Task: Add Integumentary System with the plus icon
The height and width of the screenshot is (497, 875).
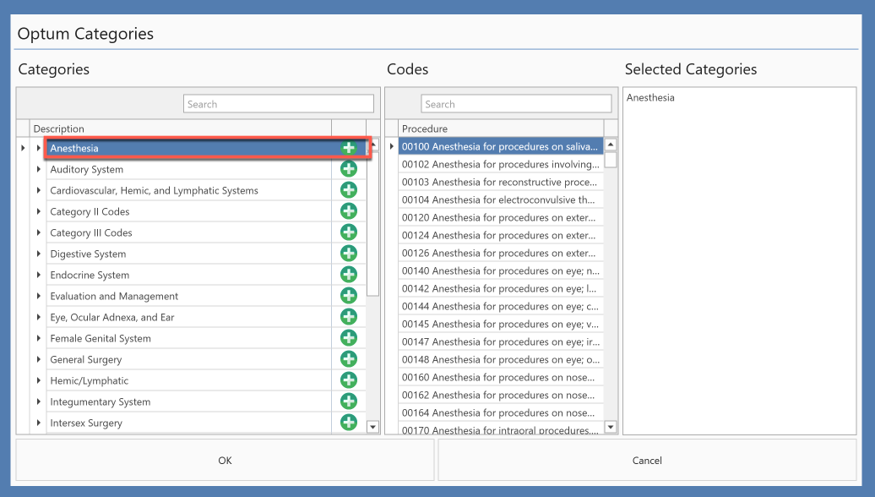Action: pyautogui.click(x=349, y=401)
